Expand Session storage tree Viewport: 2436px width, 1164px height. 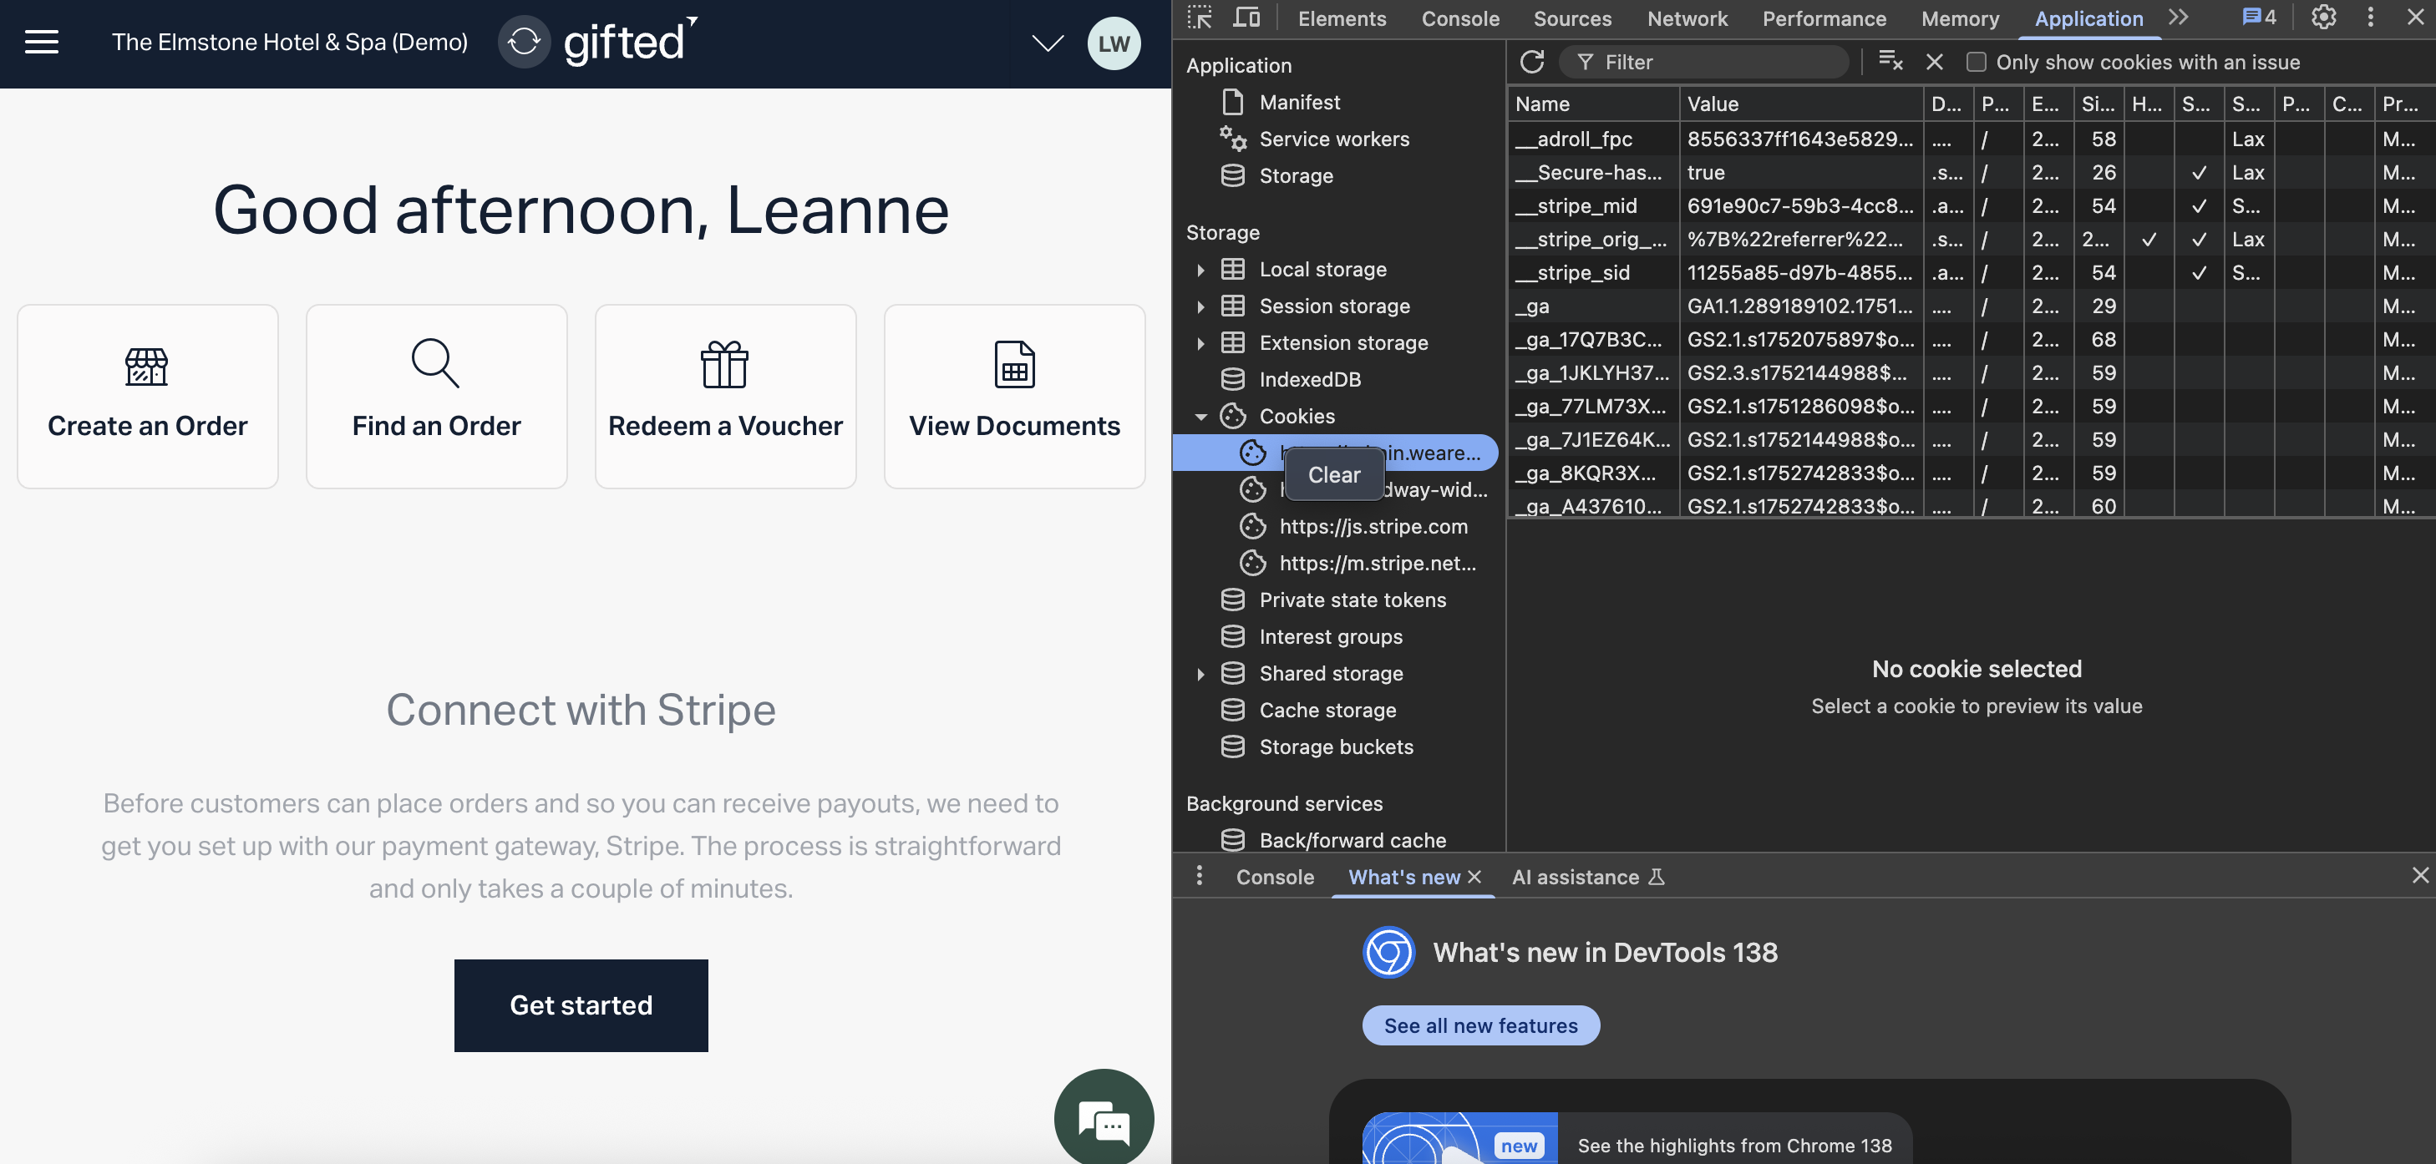point(1200,306)
